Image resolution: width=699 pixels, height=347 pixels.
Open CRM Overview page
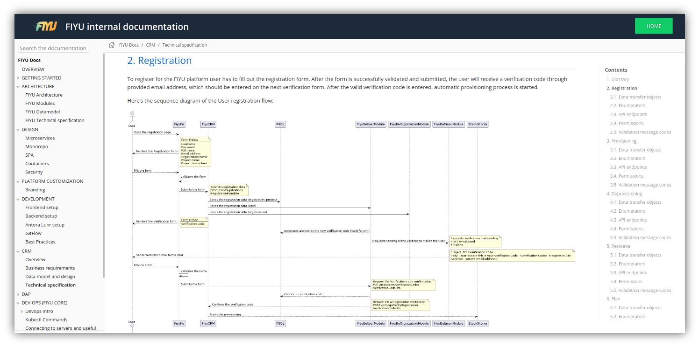[36, 259]
